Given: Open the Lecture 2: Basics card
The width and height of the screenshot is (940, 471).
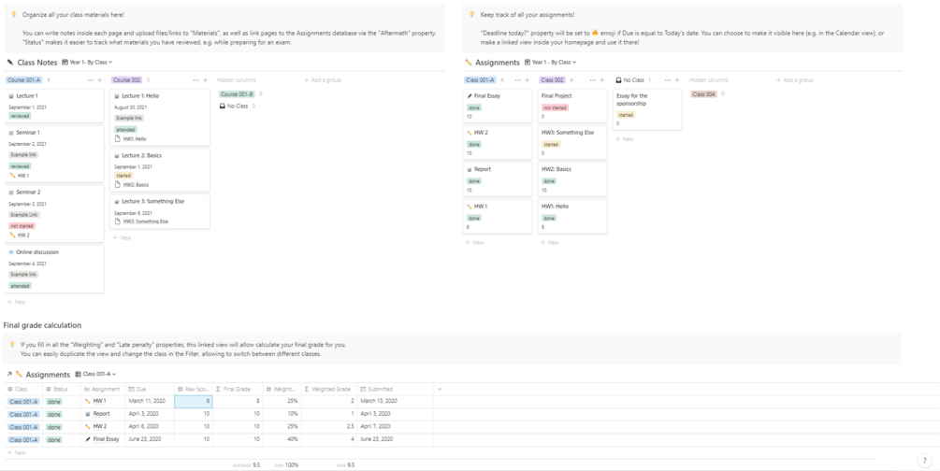Looking at the screenshot, I should click(141, 155).
